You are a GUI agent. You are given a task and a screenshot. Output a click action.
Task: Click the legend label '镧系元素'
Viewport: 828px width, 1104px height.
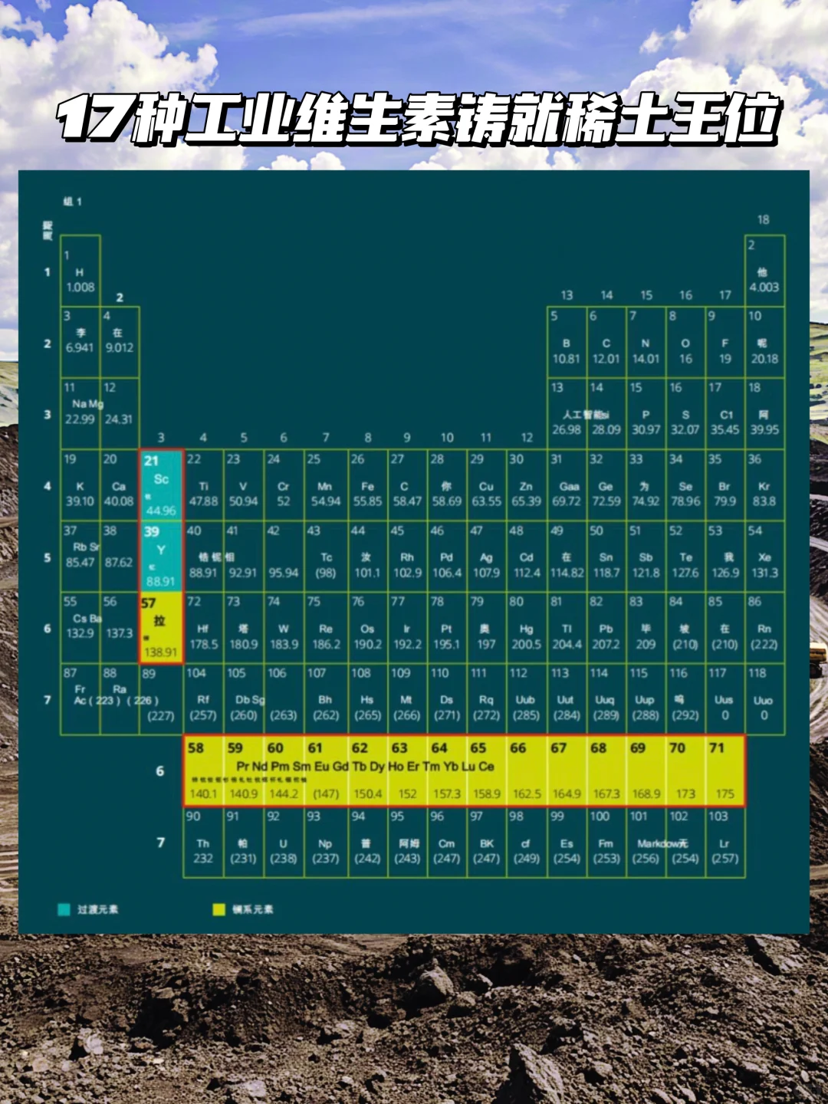coord(252,909)
